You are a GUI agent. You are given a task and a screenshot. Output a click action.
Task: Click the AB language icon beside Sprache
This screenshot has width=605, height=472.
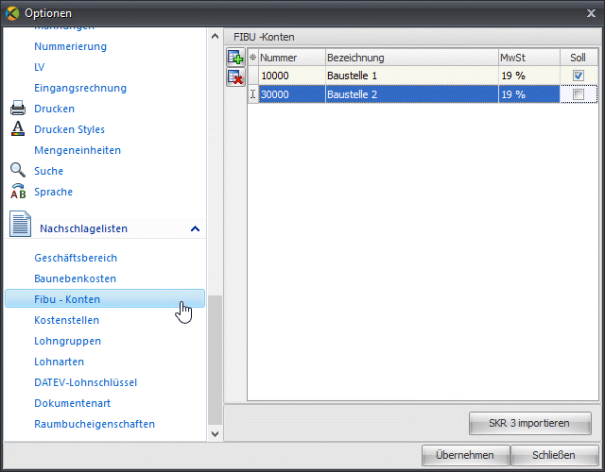18,191
